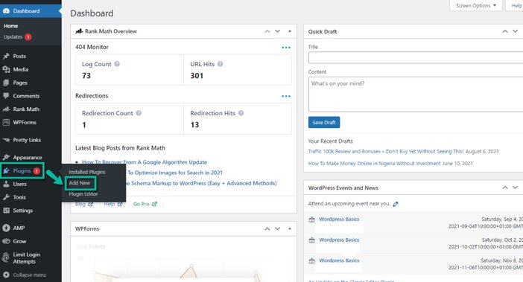Open draft 'Traffic 100k Review and Bonuses'
Viewport: 523px width, 282px height.
[386, 152]
